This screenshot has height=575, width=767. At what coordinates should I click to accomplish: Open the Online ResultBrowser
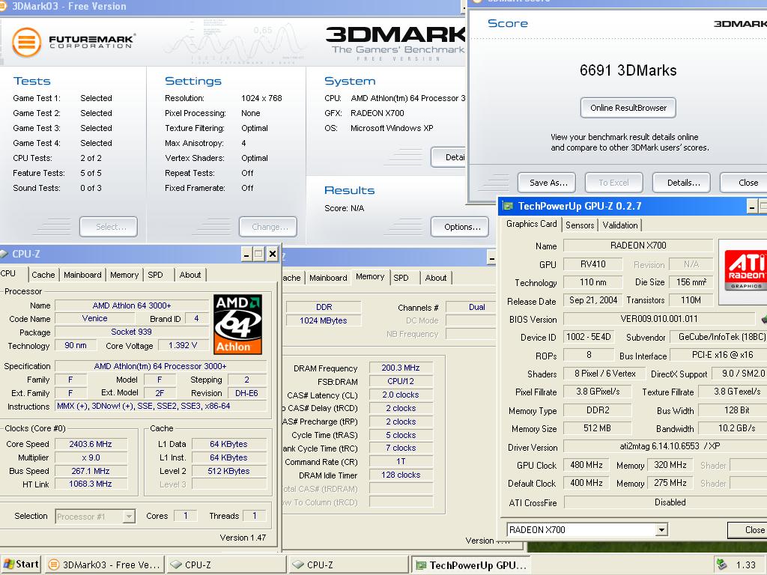click(628, 108)
